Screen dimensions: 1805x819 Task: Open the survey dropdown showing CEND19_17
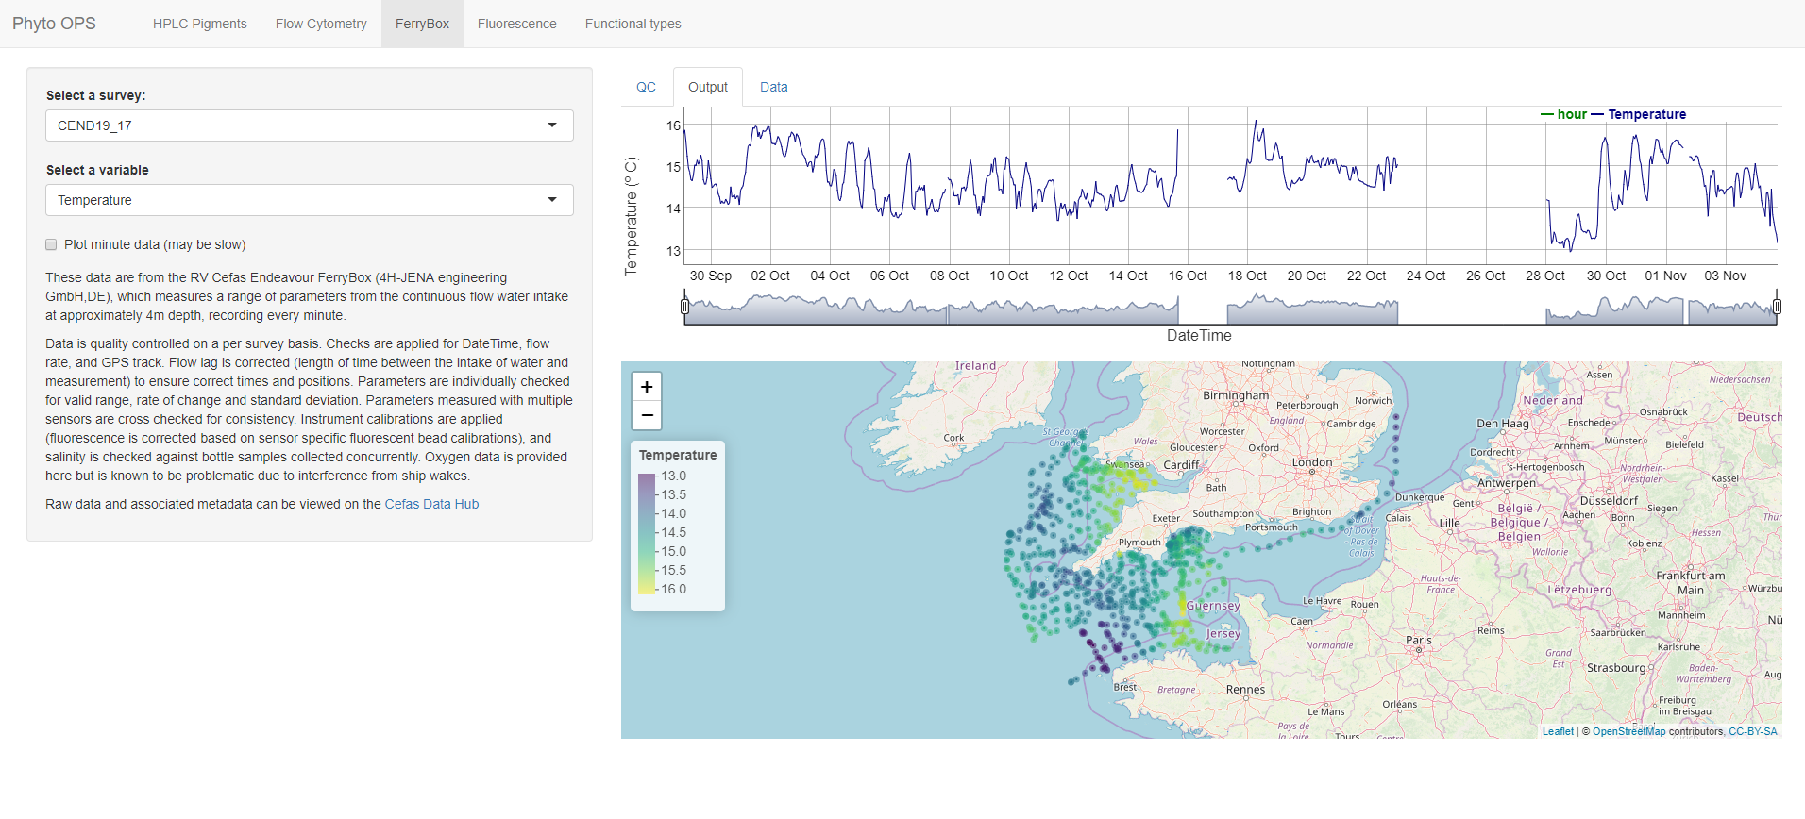(309, 125)
